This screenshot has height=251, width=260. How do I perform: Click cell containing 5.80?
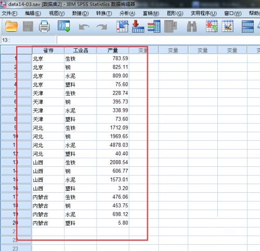coord(113,223)
